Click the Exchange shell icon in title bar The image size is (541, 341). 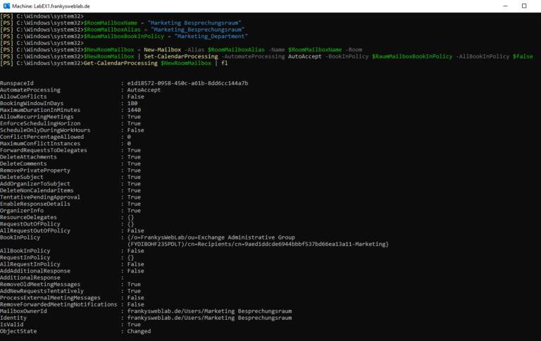click(x=6, y=5)
